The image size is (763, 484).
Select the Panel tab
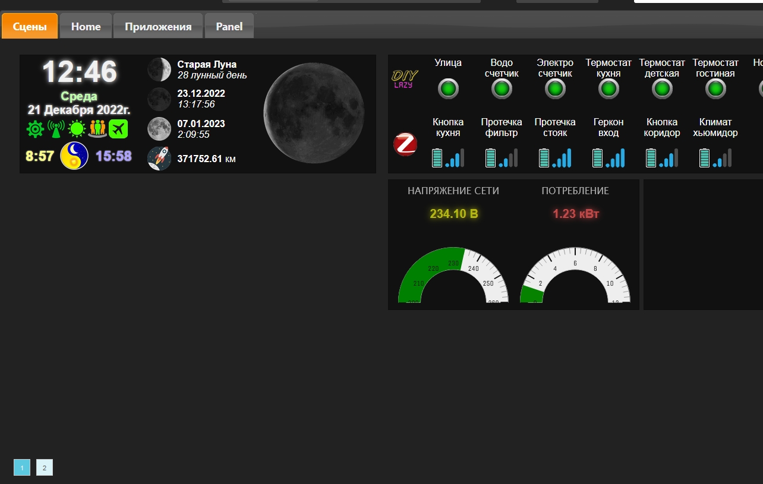click(x=229, y=26)
